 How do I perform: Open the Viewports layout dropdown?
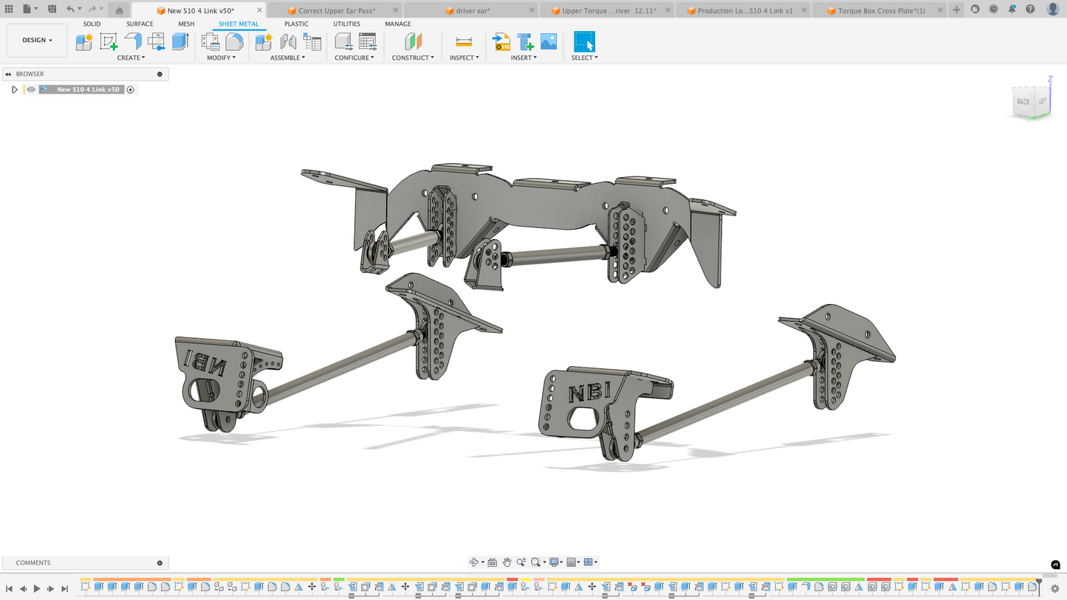[x=591, y=562]
